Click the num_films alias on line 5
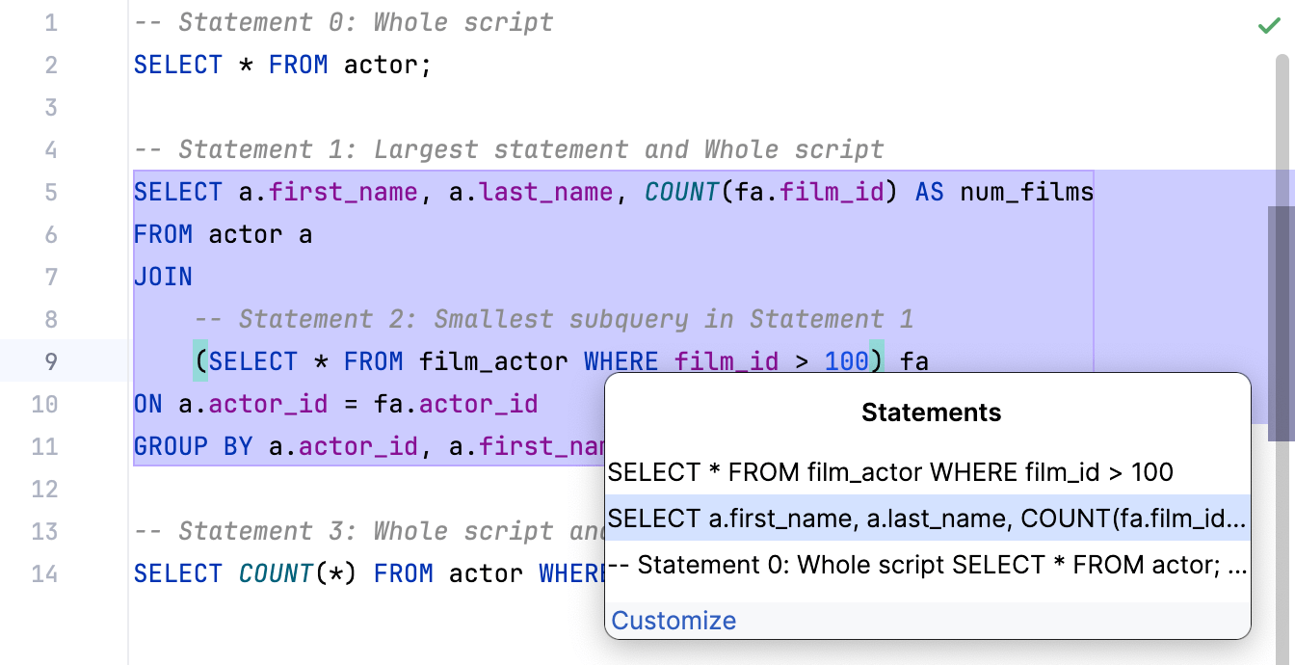 point(1027,192)
